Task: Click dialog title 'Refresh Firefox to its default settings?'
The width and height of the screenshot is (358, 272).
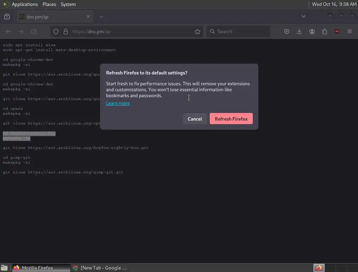Action: [146, 73]
